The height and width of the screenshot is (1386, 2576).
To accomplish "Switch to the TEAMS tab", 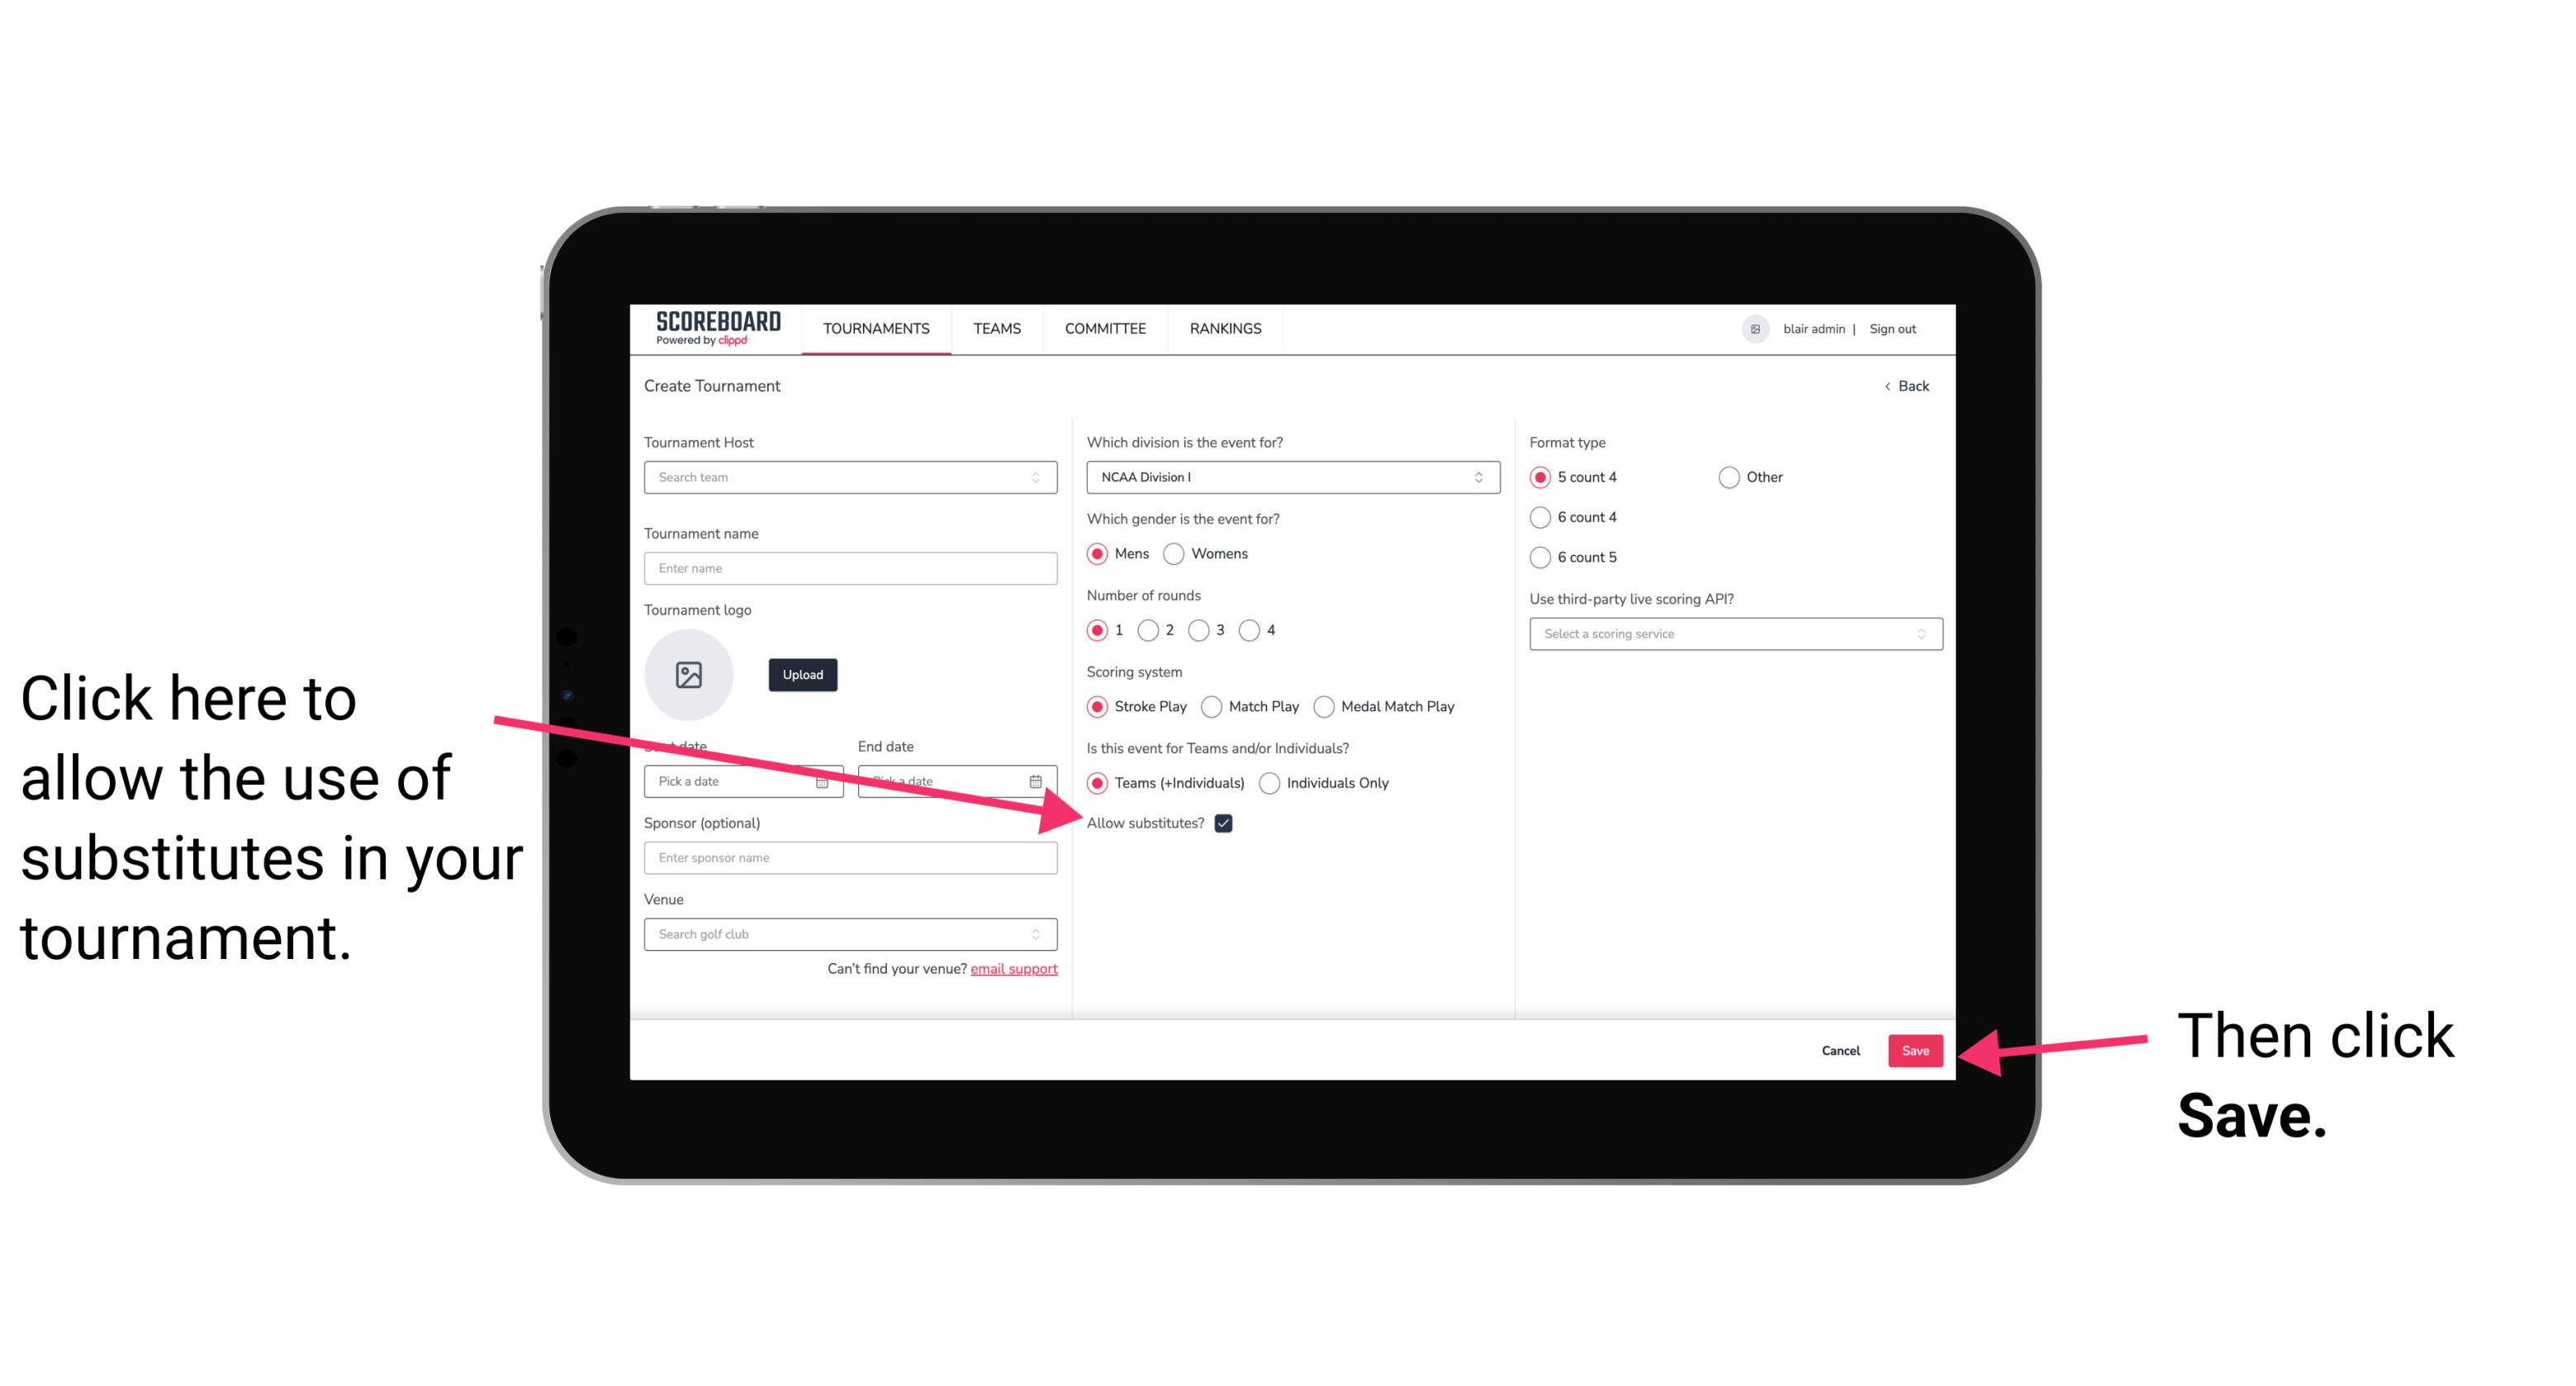I will (994, 328).
